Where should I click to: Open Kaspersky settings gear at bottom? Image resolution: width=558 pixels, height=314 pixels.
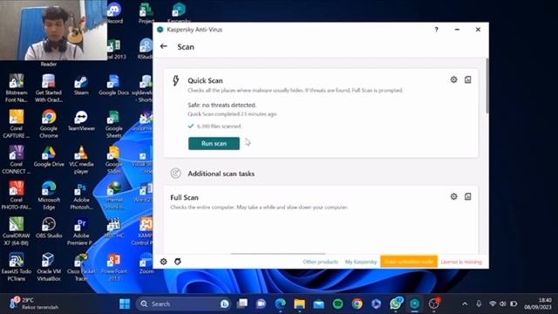[163, 262]
